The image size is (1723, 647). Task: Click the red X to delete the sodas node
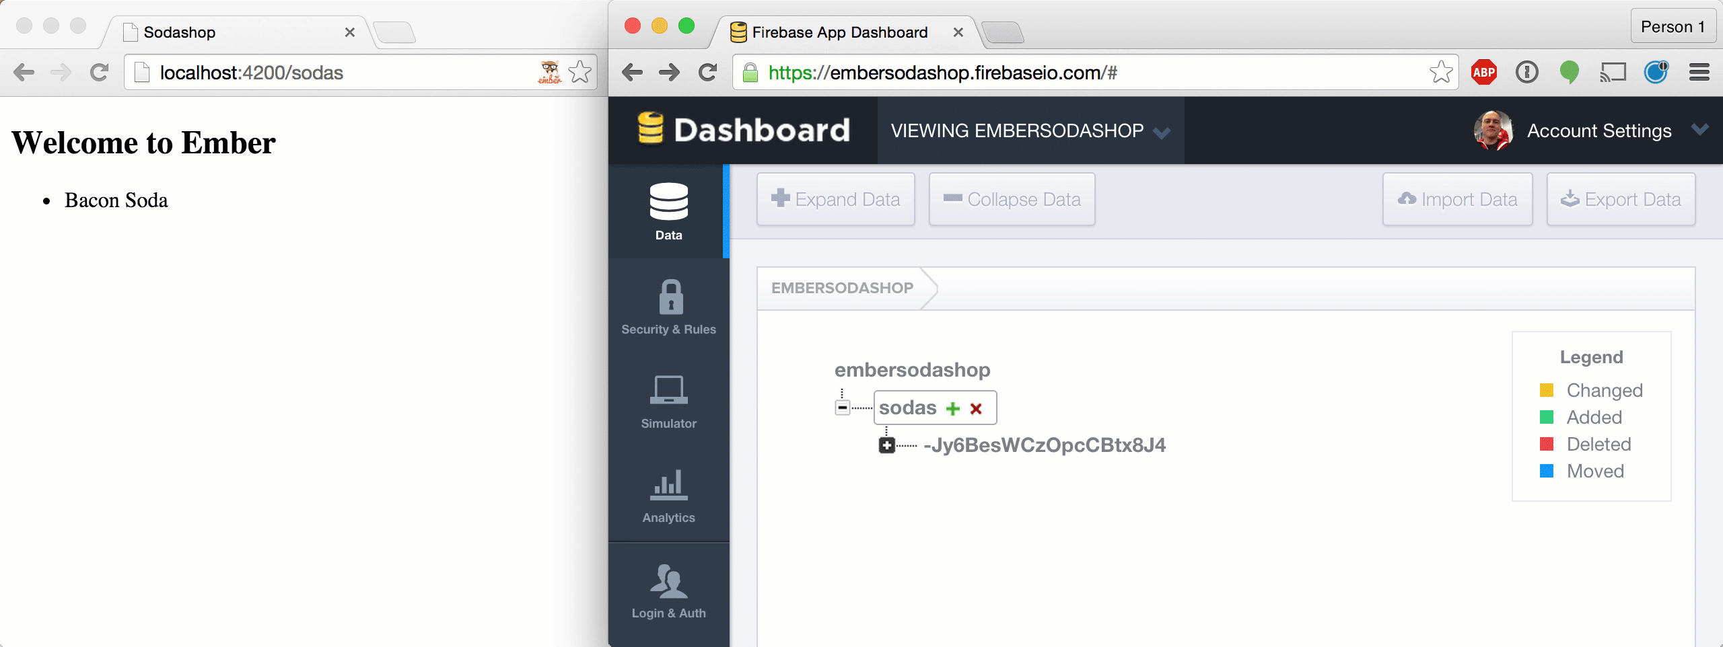click(x=976, y=408)
